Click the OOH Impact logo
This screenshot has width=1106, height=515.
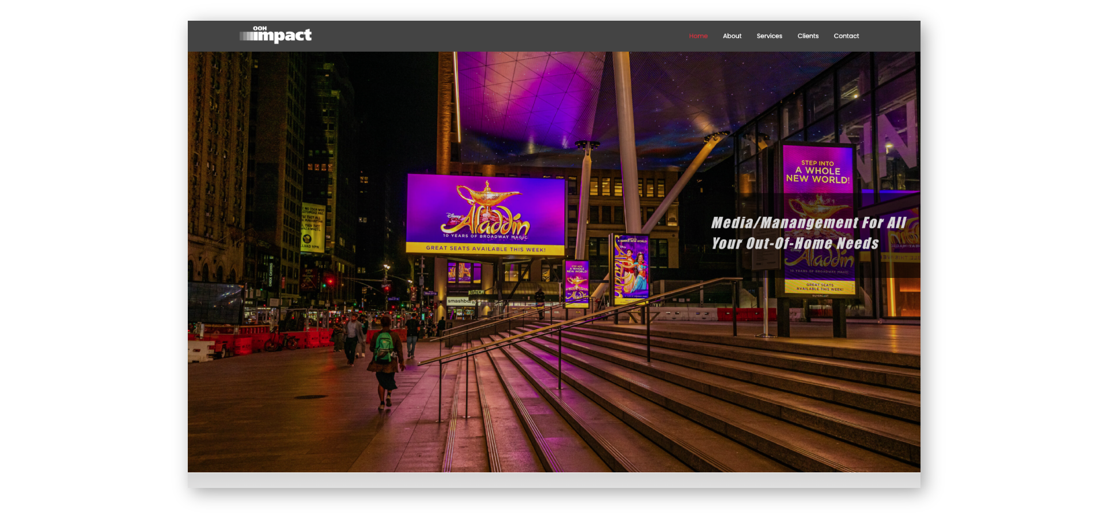click(276, 36)
